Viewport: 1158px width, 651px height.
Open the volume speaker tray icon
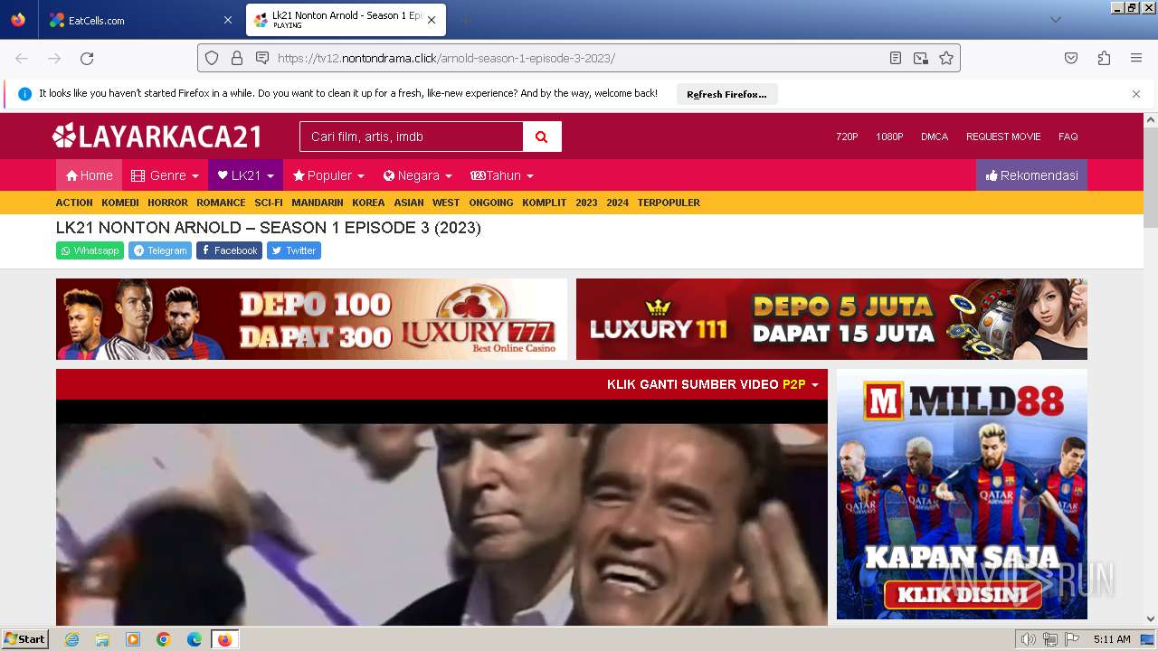pos(1028,639)
